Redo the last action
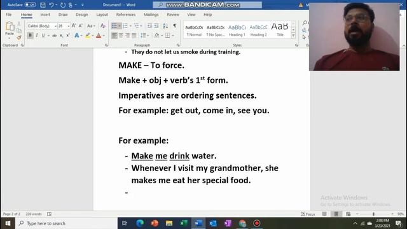Image resolution: width=407 pixels, height=229 pixels. pyautogui.click(x=63, y=5)
